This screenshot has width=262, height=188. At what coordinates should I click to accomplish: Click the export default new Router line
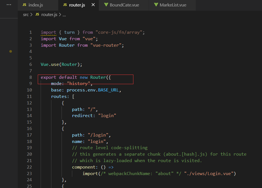tap(76, 77)
